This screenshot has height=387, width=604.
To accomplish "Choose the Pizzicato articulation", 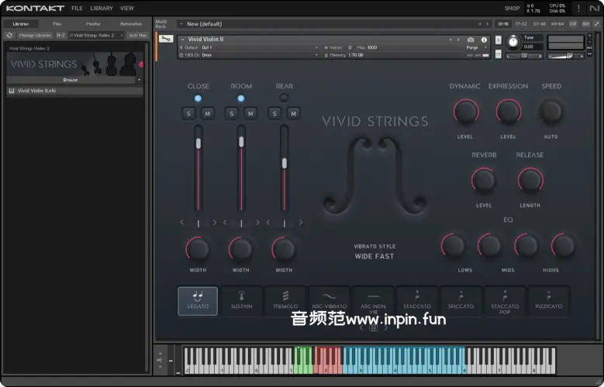I will (550, 300).
